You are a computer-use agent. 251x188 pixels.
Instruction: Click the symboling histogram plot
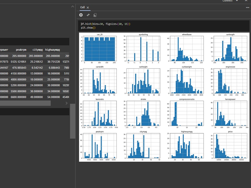(143, 48)
